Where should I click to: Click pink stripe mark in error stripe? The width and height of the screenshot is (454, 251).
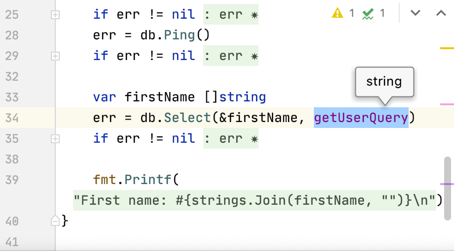[447, 104]
